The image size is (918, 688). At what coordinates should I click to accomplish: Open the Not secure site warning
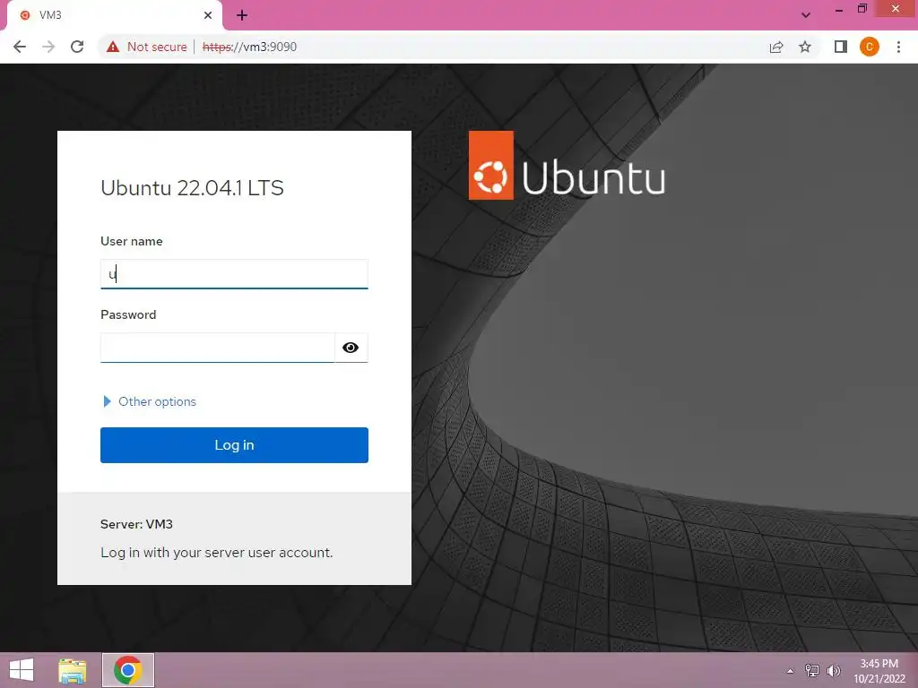[146, 47]
